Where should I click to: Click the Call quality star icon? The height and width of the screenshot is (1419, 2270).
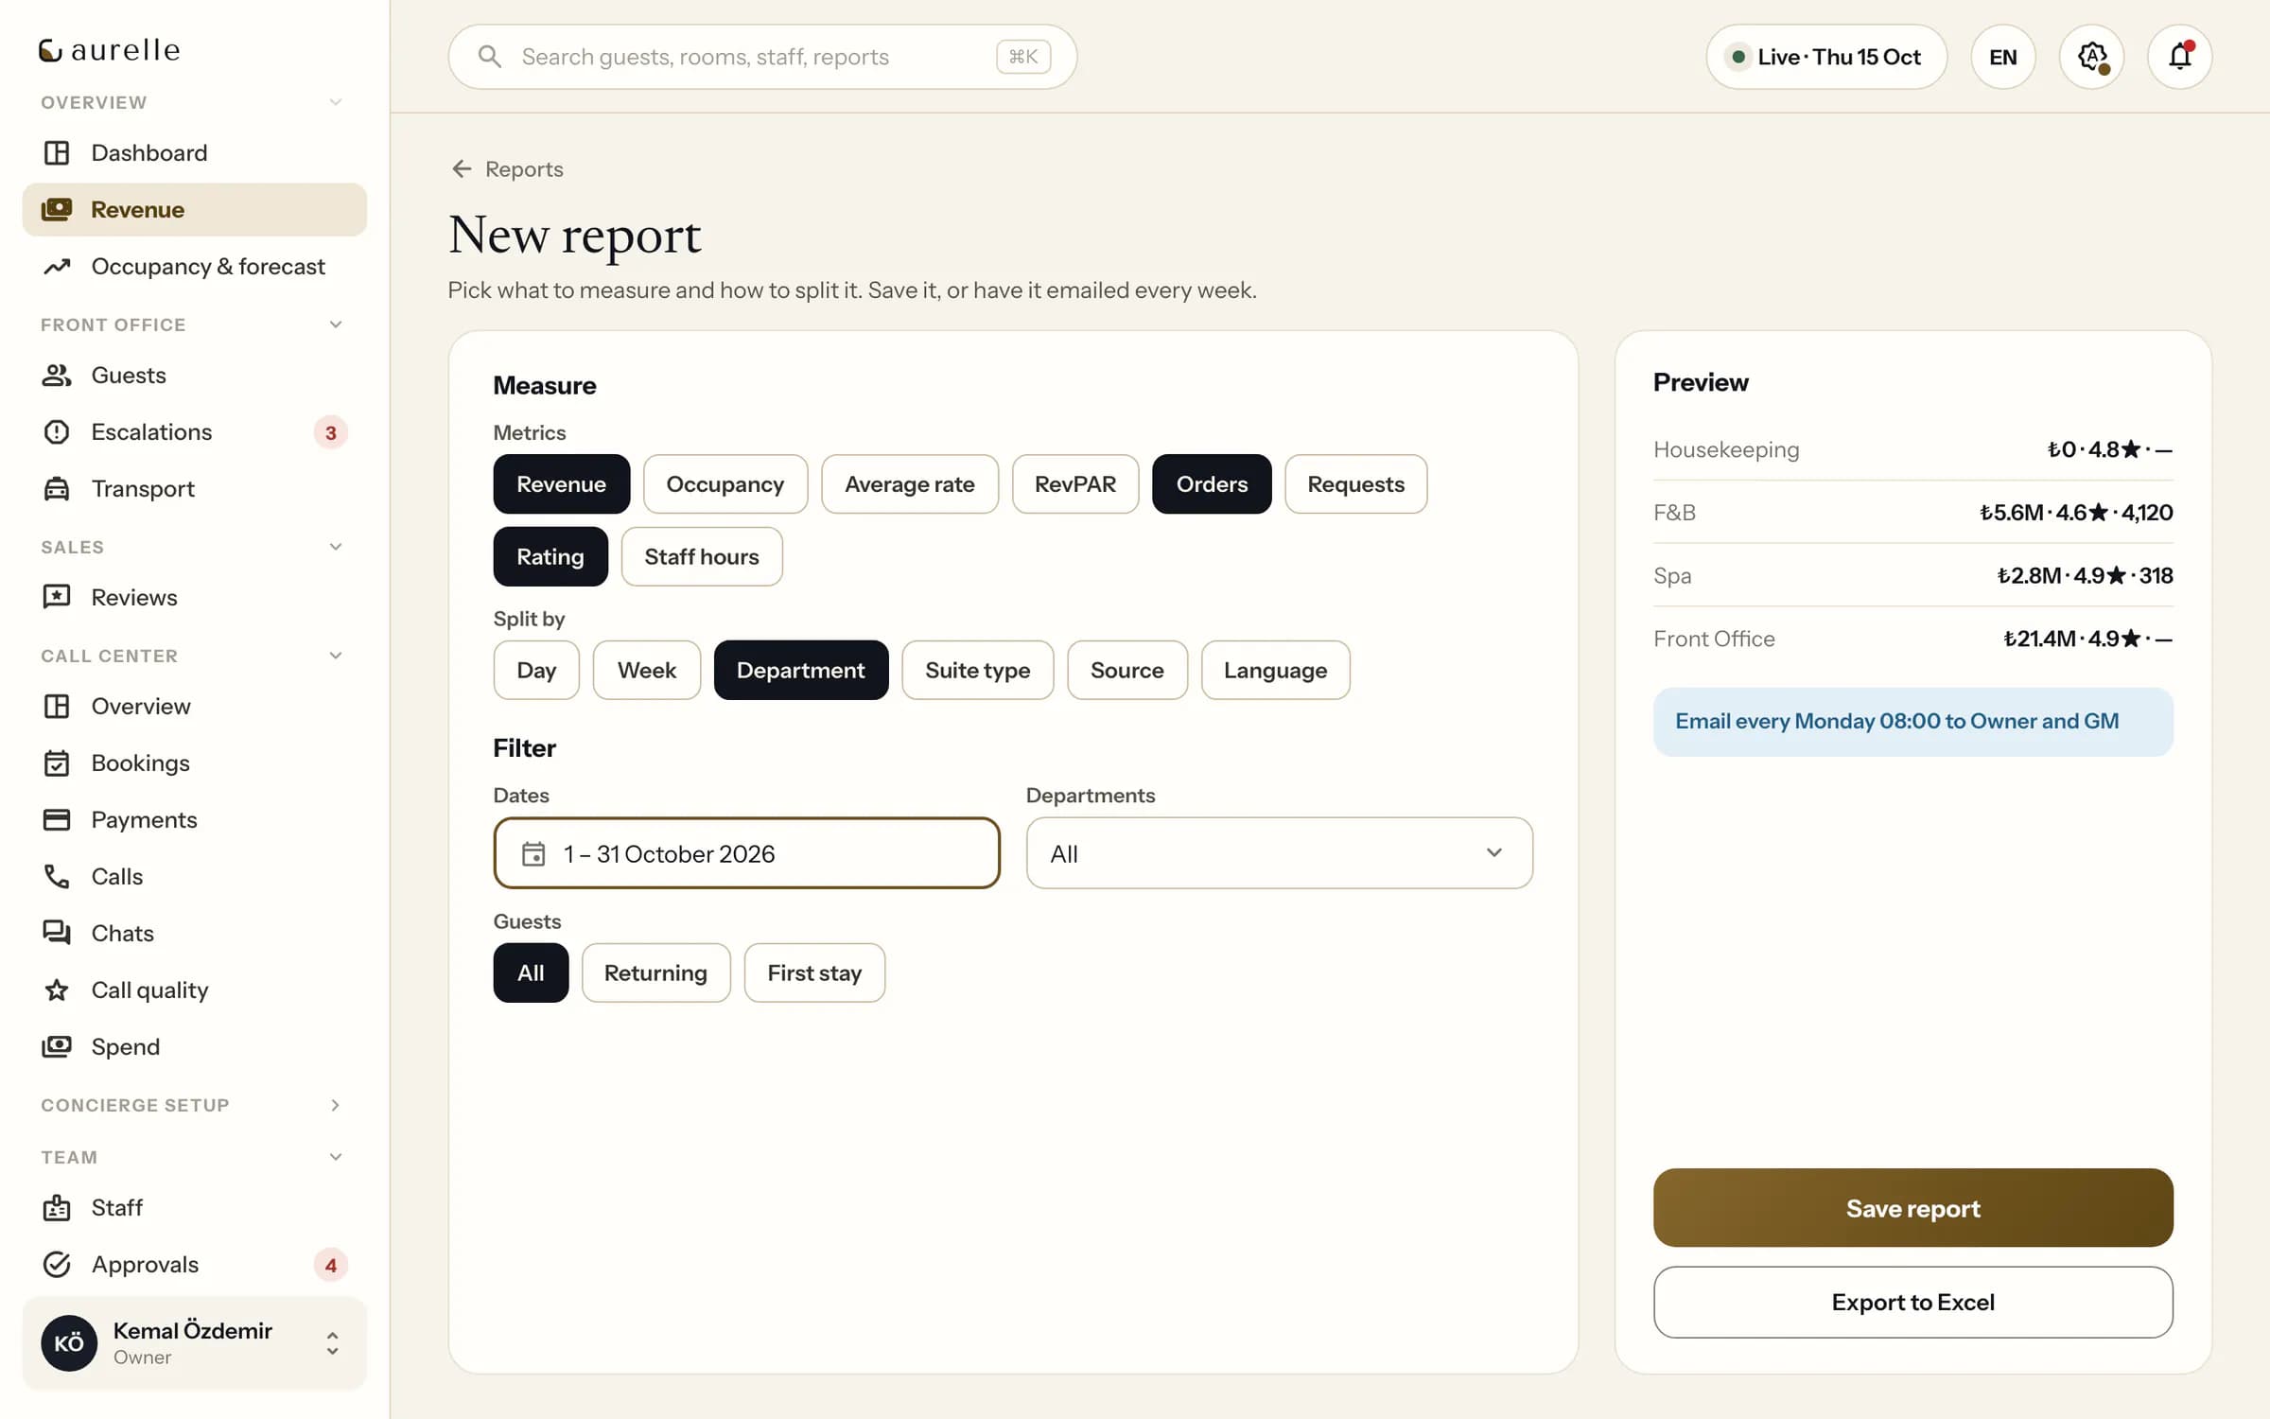tap(57, 990)
